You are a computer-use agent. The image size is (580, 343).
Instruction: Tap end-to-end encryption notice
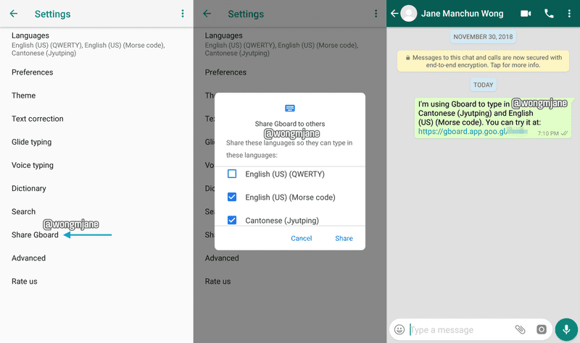click(483, 62)
